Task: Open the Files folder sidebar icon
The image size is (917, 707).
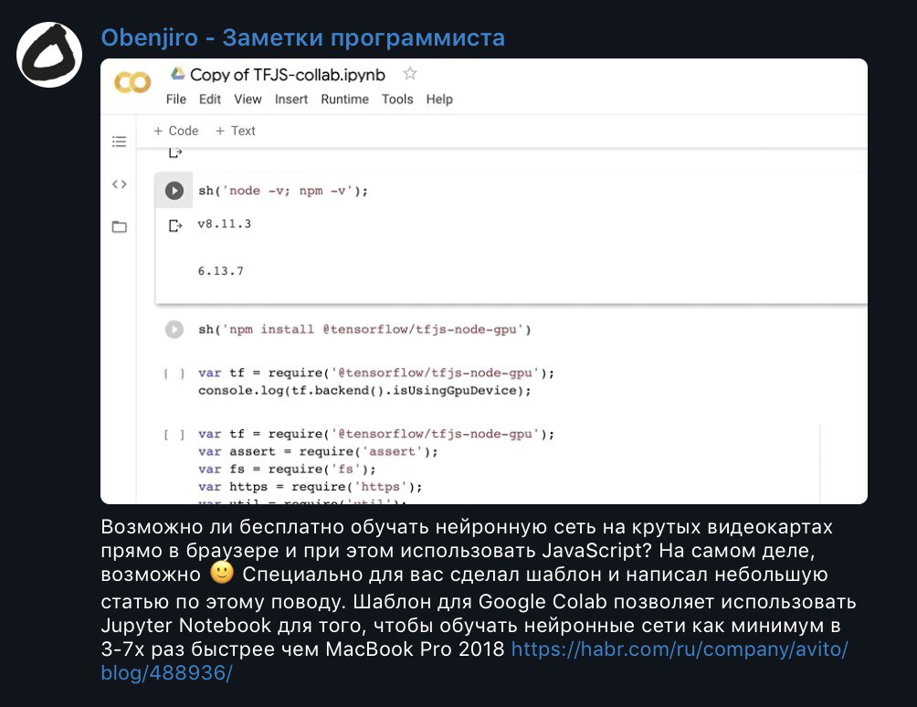Action: coord(120,227)
